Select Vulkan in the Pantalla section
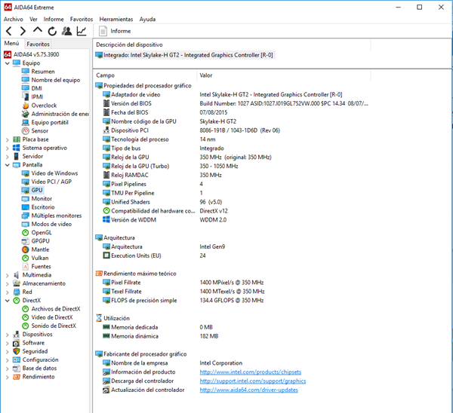The height and width of the screenshot is (413, 453). tap(40, 258)
